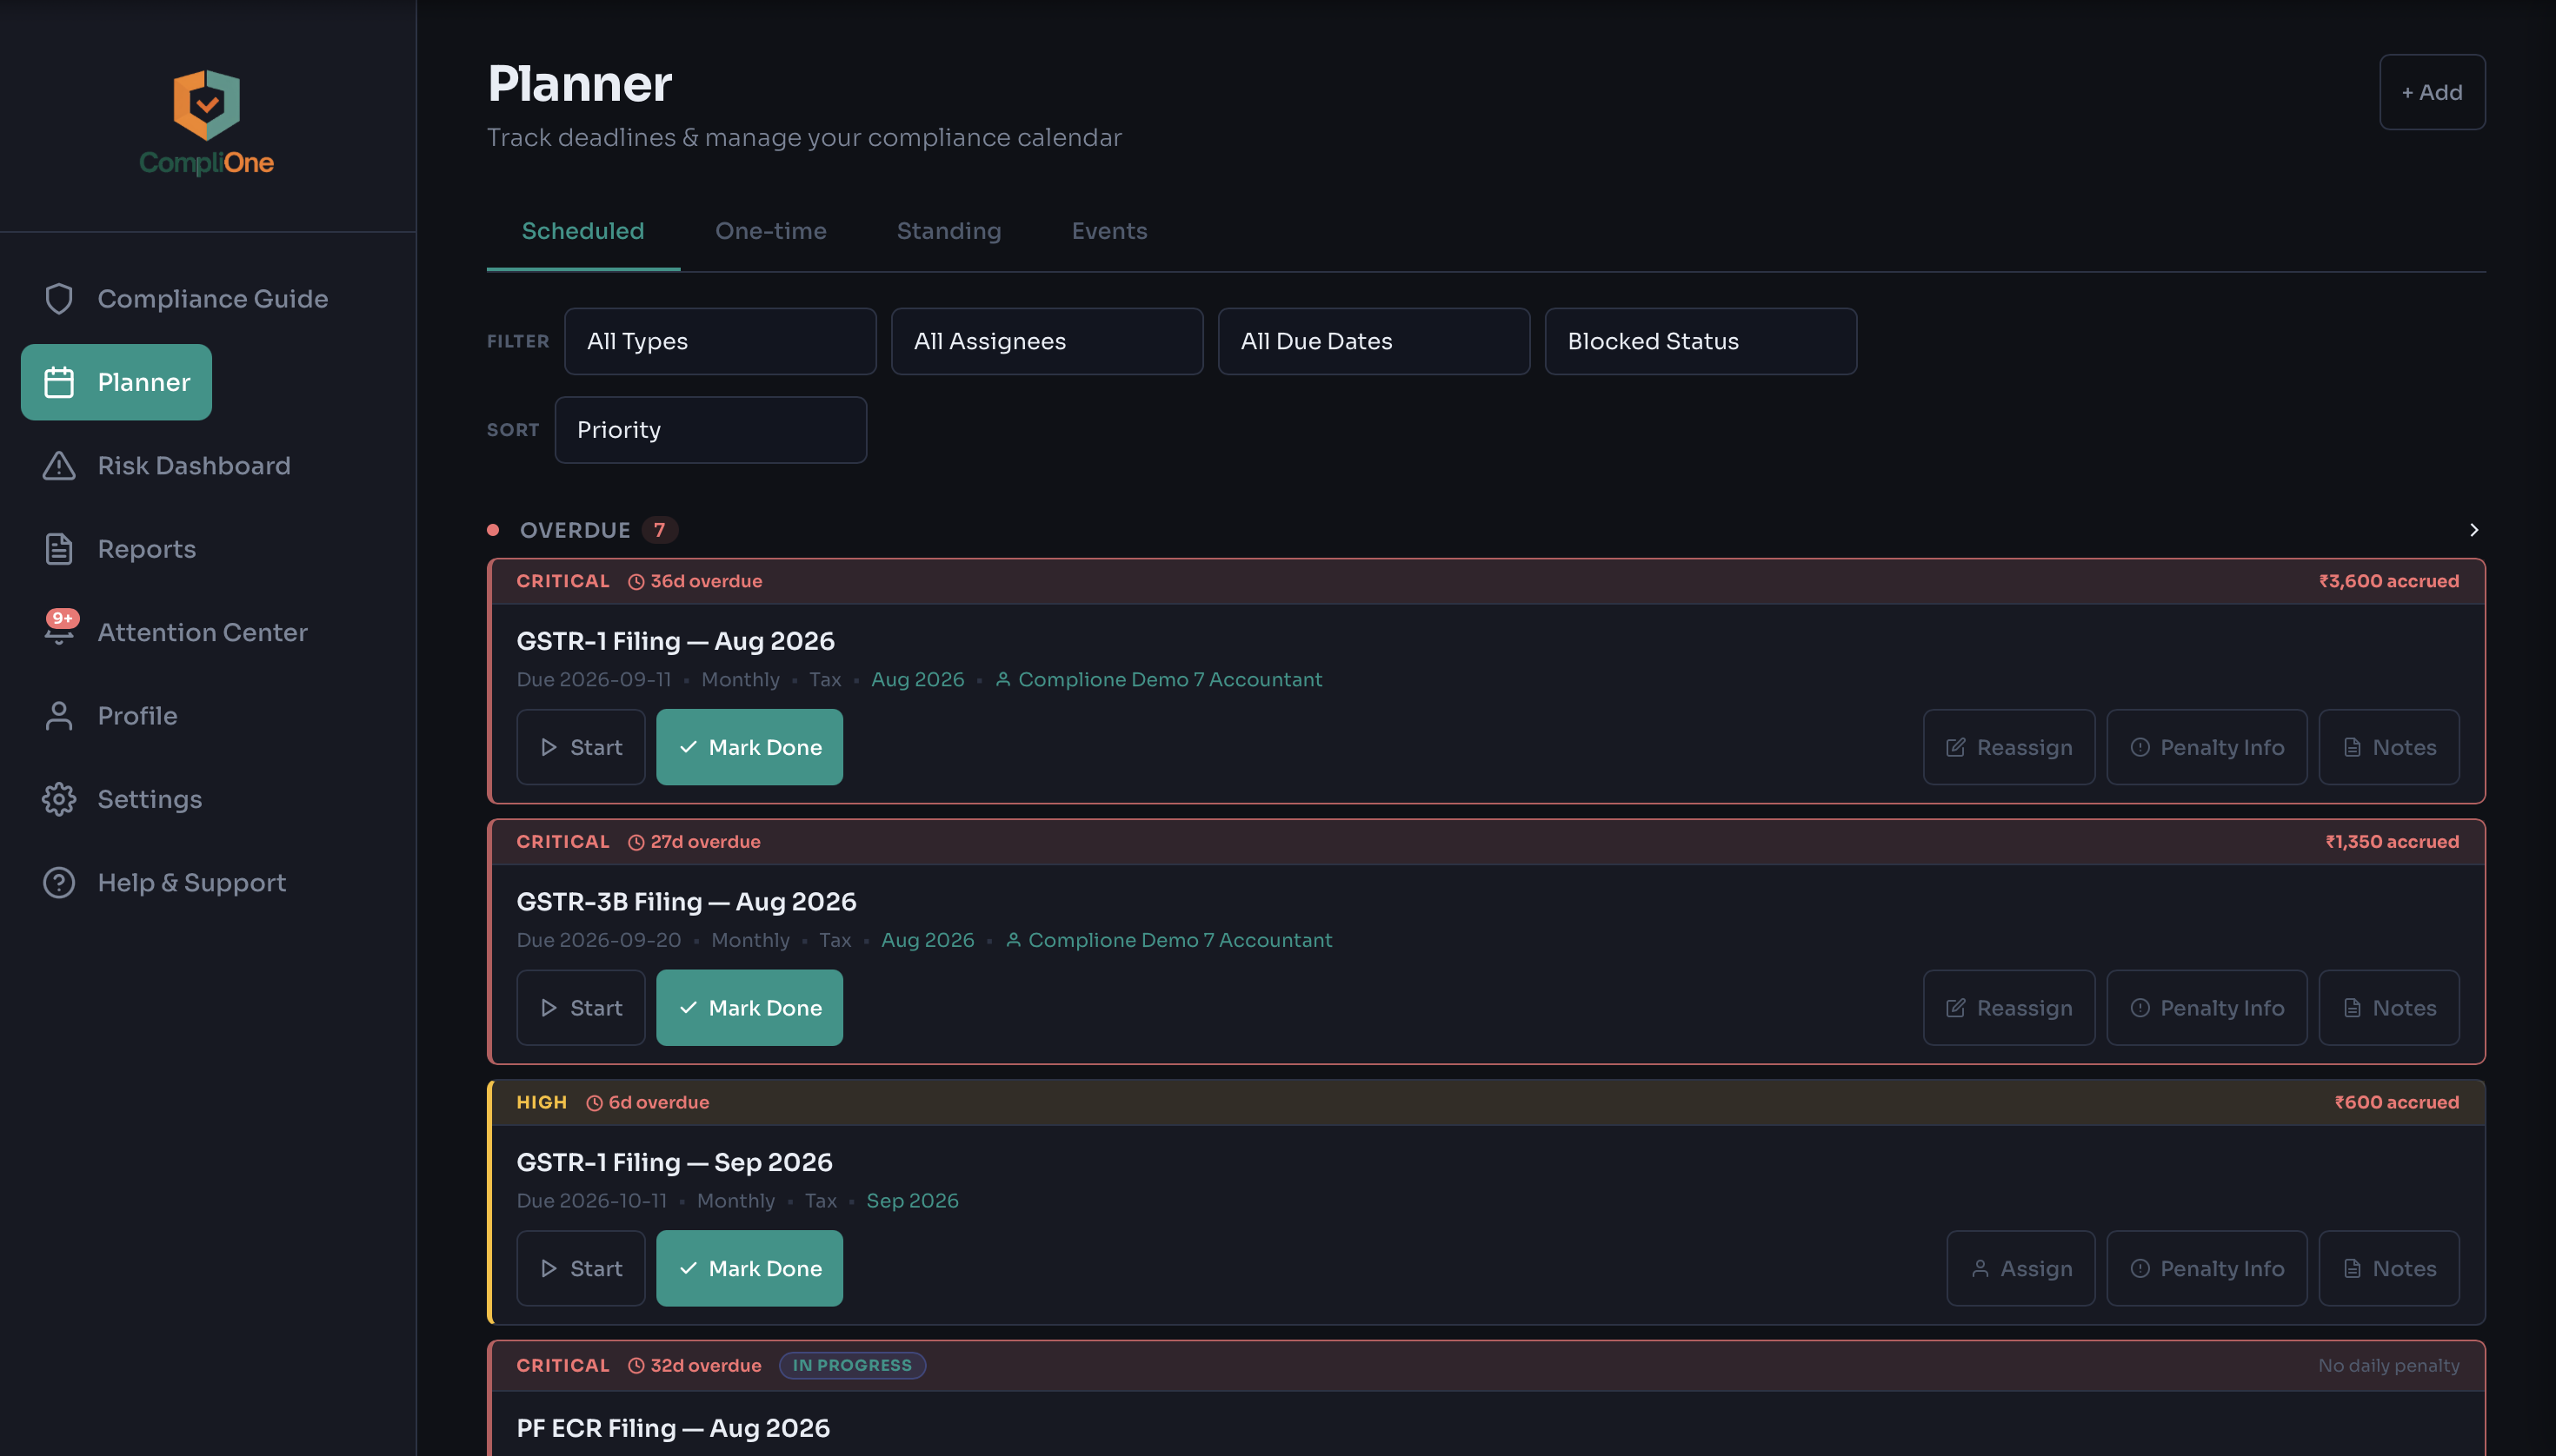Click the assignee person icon on GSTR-3B Aug 2026

click(1013, 940)
